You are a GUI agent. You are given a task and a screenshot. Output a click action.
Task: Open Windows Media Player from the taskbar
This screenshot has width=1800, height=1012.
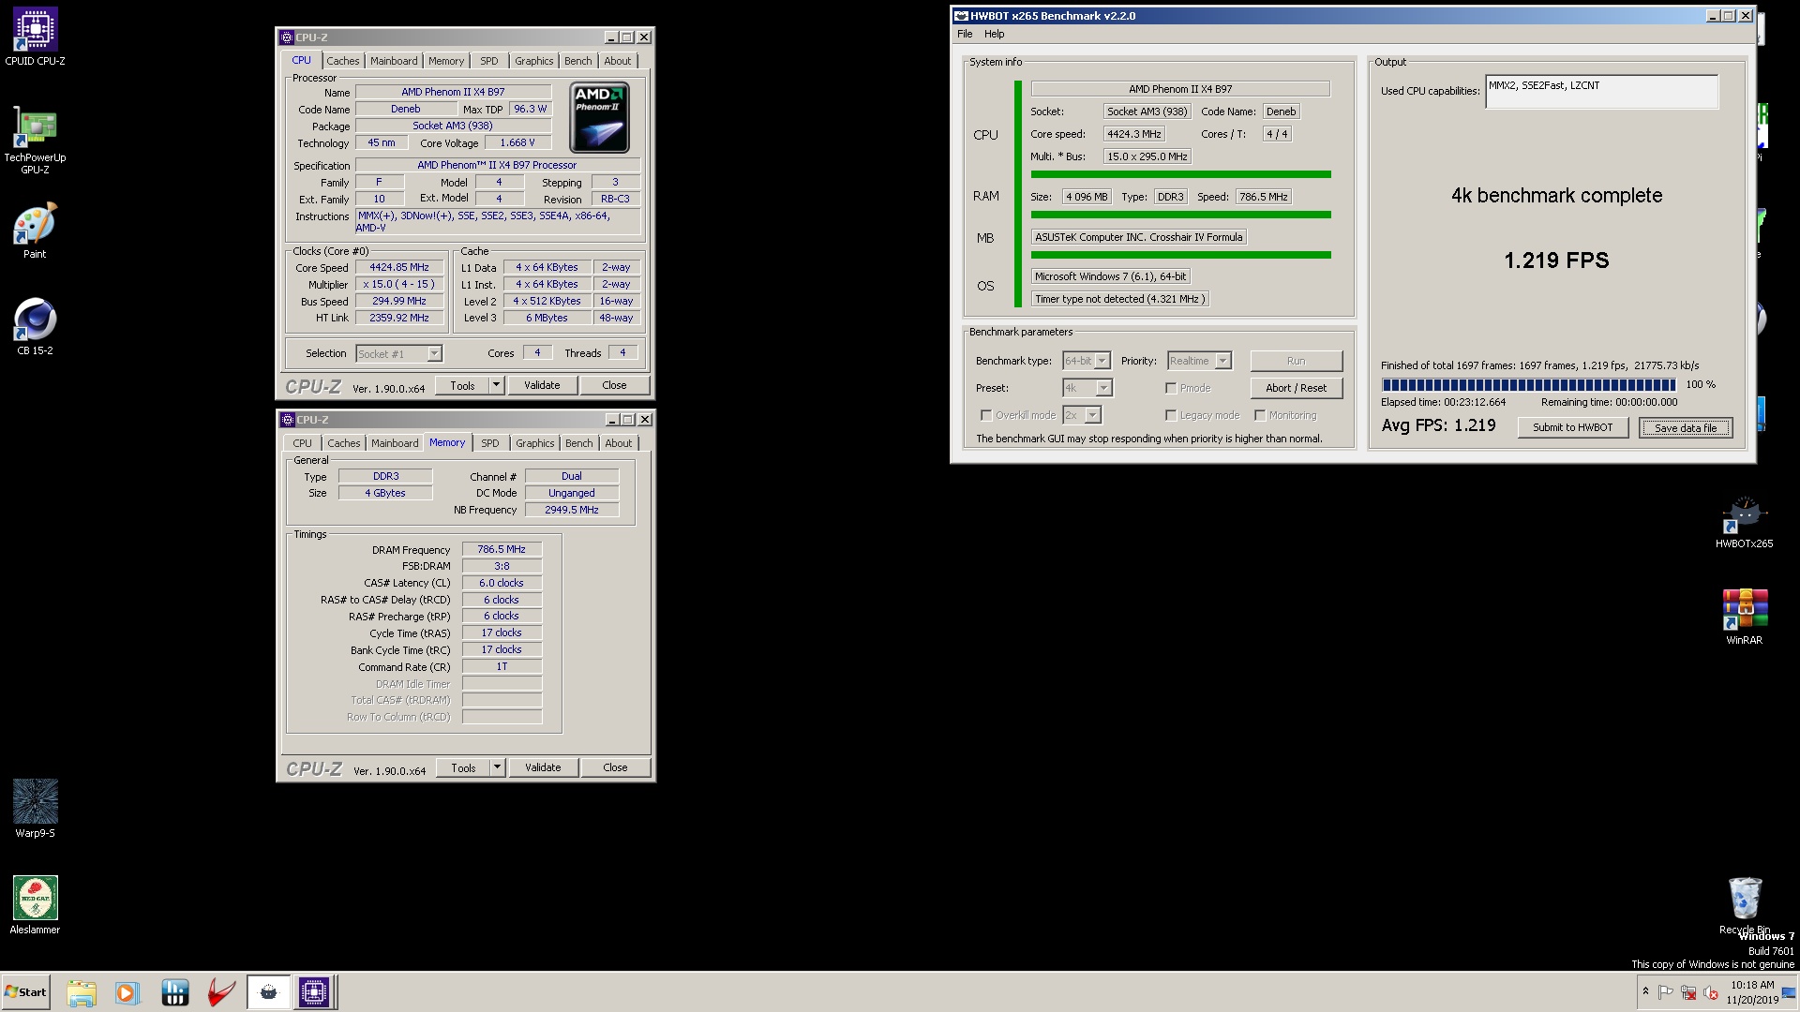127,992
